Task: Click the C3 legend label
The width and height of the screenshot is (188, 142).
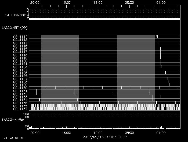Action: [x=17, y=138]
